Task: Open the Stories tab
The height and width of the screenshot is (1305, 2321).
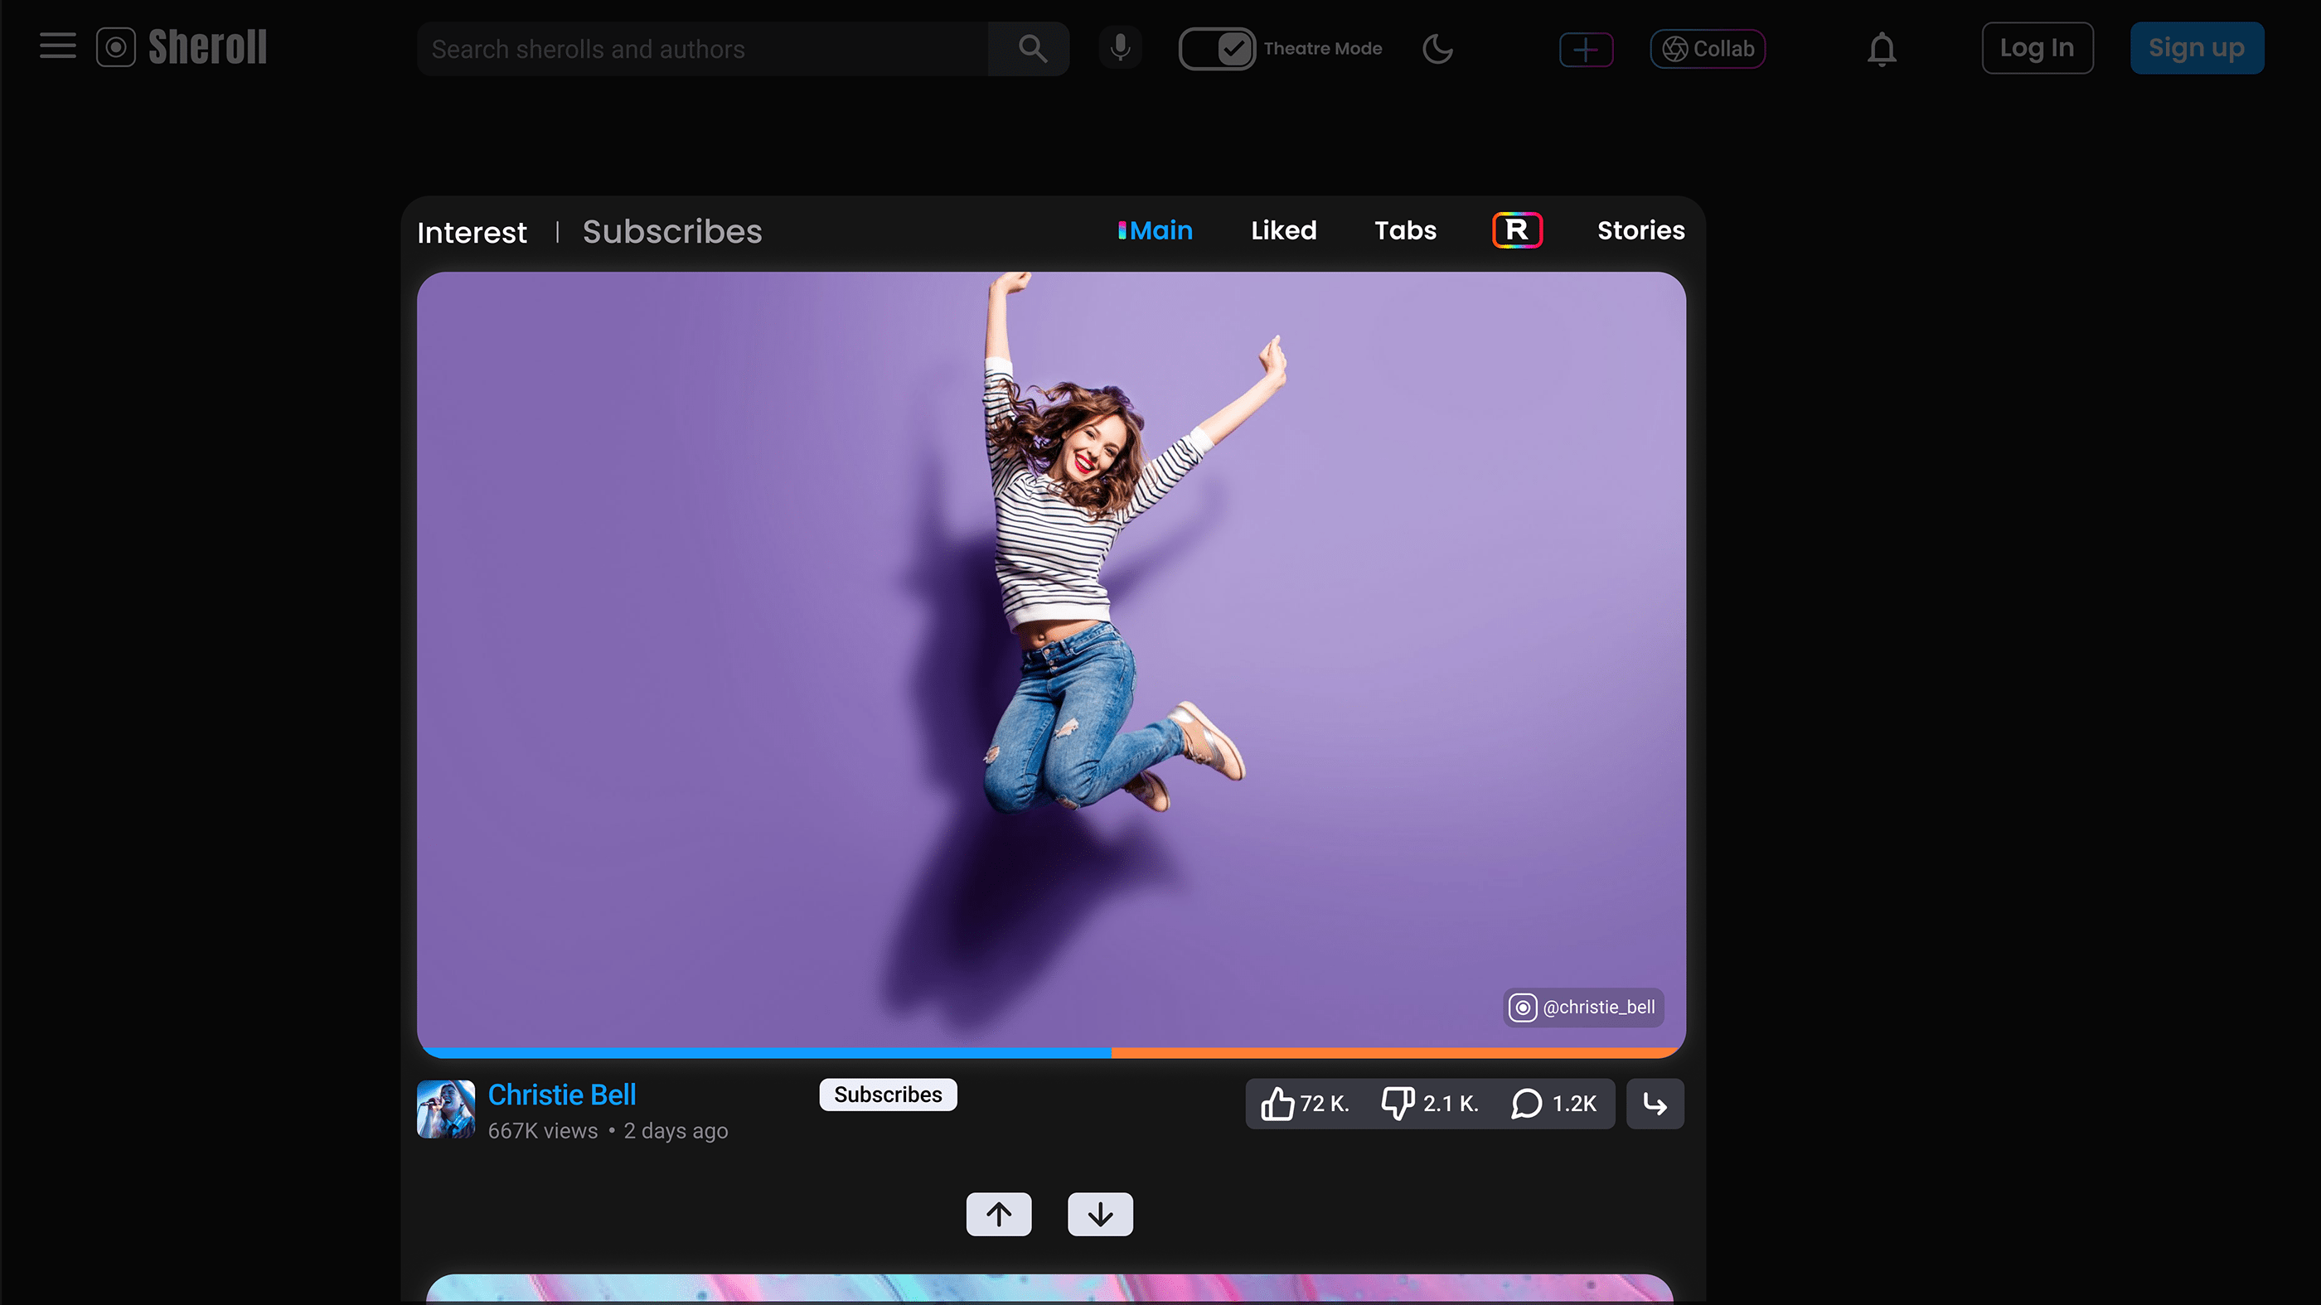Action: [x=1640, y=230]
